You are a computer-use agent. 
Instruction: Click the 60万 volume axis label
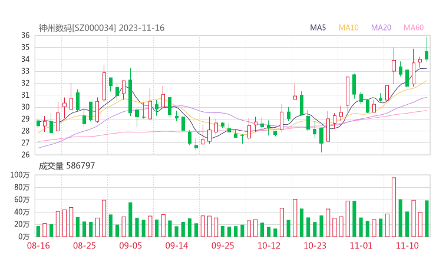pos(22,200)
